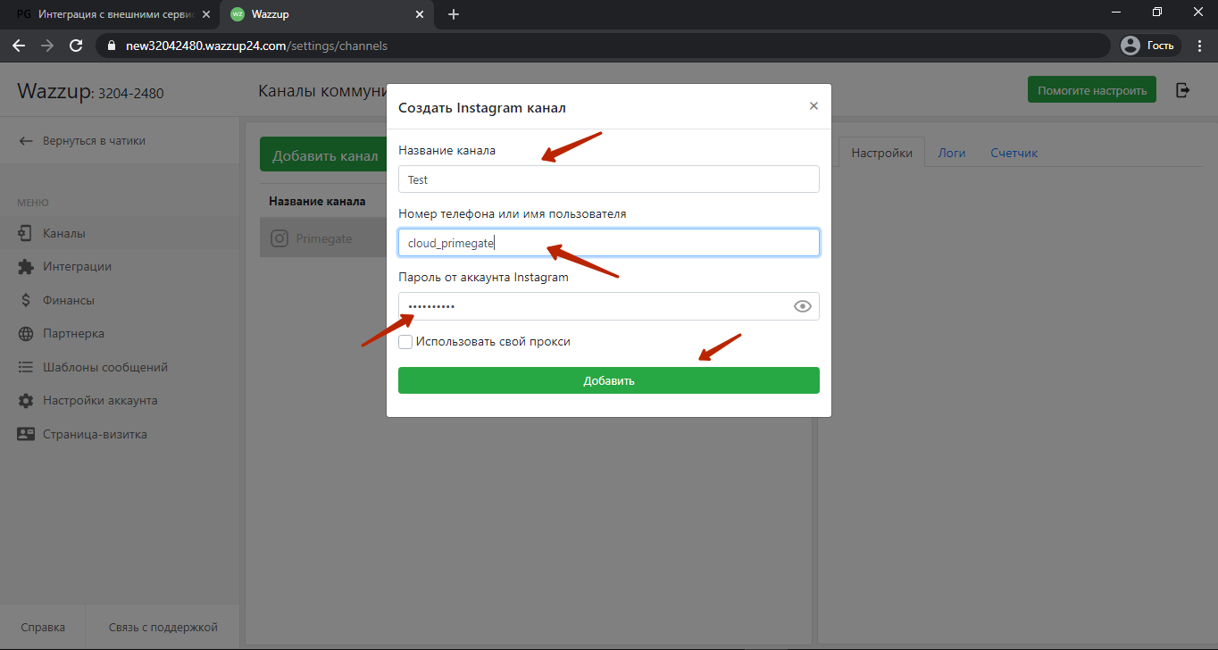
Task: Switch to the Настройки tab
Action: coord(881,153)
